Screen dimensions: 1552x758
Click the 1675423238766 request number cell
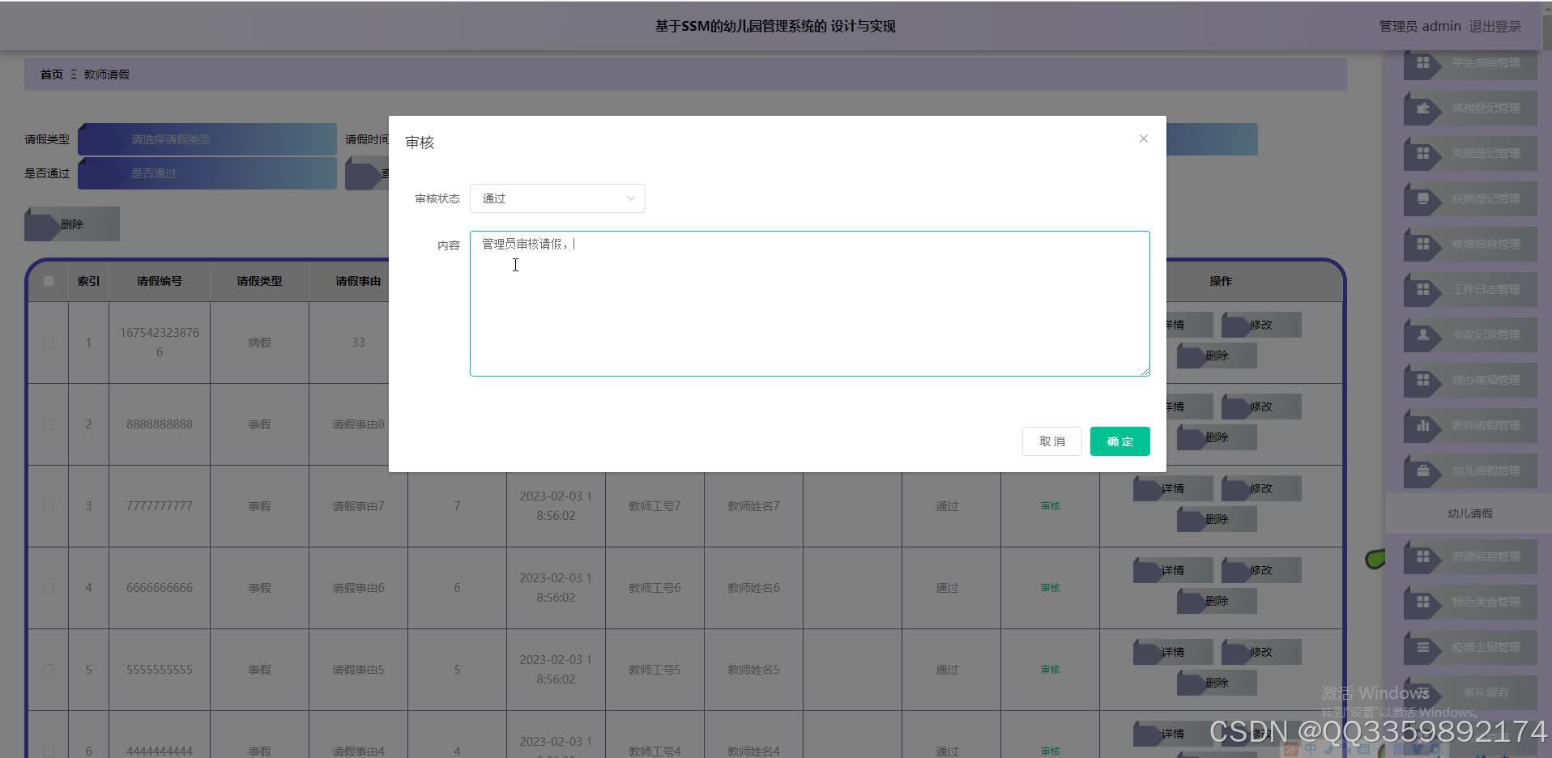pyautogui.click(x=160, y=343)
